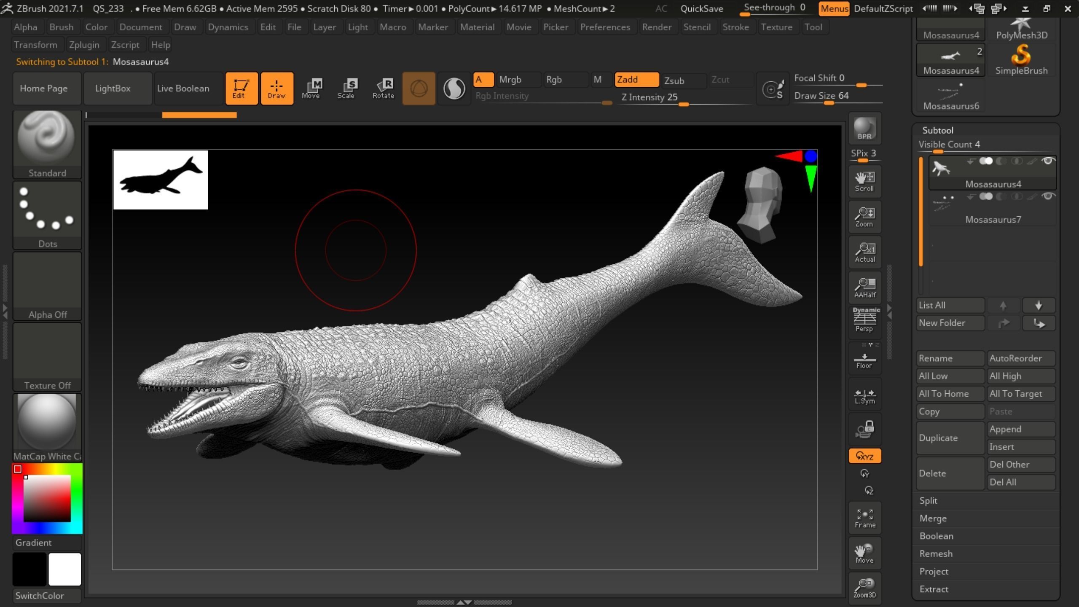Activate the Rotate gizmo button
Viewport: 1079px width, 607px height.
pos(383,89)
